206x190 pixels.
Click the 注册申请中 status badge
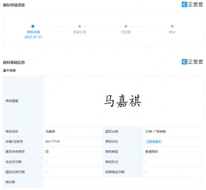click(x=154, y=141)
